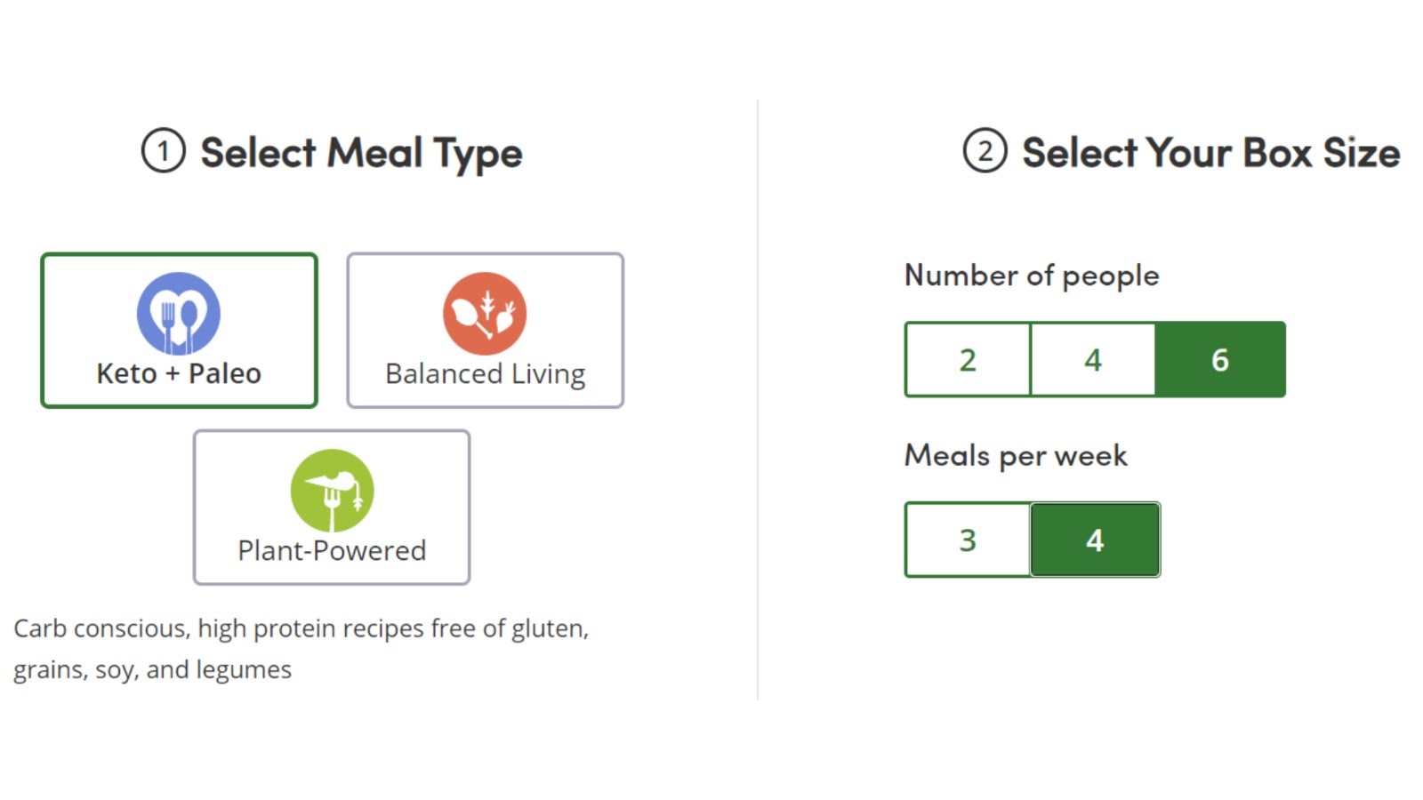The image size is (1423, 800).
Task: Pick the "Plant-Powered" label text
Action: coord(332,550)
